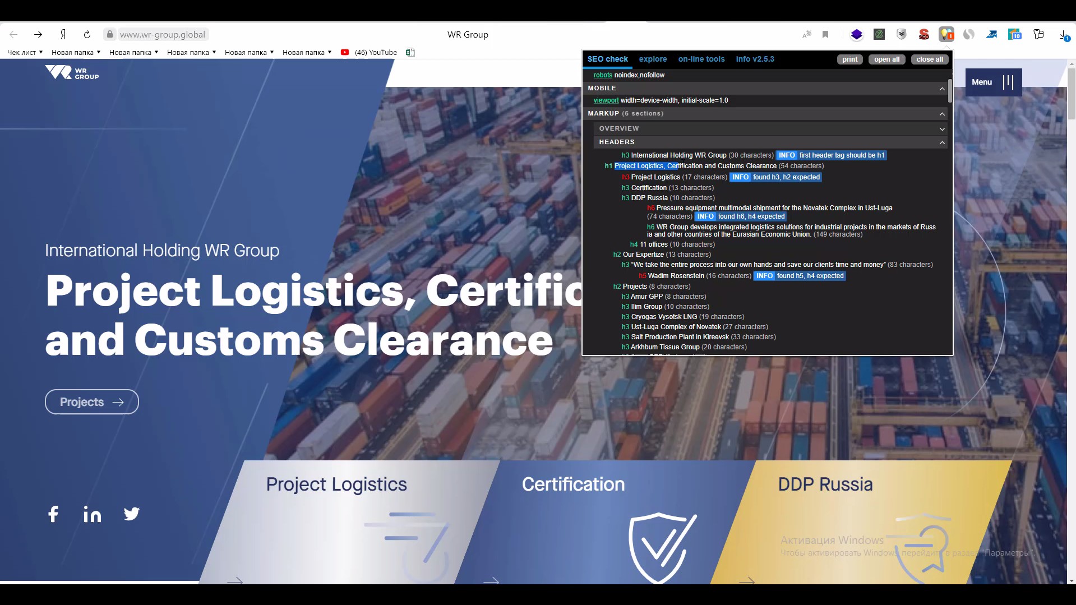Screen dimensions: 1076x605
Task: Open the red SEO extension icon
Action: click(924, 35)
